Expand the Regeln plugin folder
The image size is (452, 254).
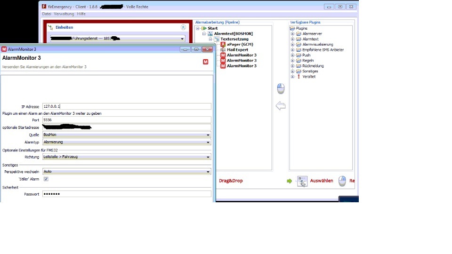coord(292,61)
